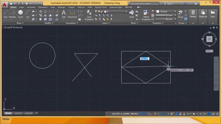Activate the Move tool in Modify panel
The width and height of the screenshot is (221, 124).
click(41, 11)
